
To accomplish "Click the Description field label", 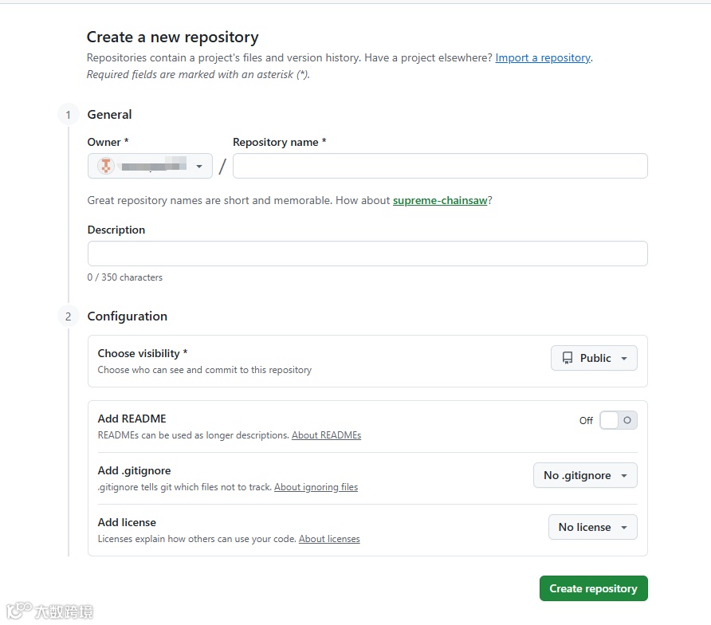I will click(116, 230).
